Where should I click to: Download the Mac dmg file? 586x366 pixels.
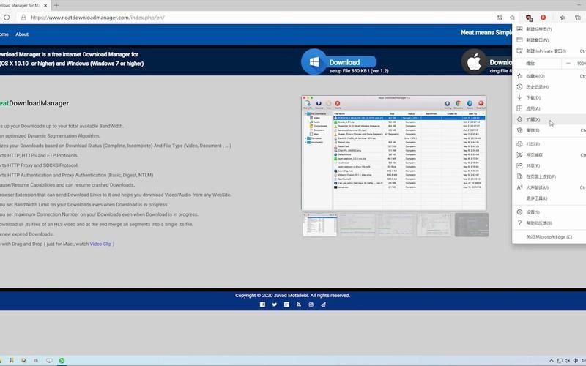pyautogui.click(x=501, y=62)
